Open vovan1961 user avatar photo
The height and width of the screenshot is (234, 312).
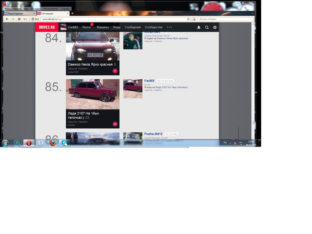click(x=133, y=41)
